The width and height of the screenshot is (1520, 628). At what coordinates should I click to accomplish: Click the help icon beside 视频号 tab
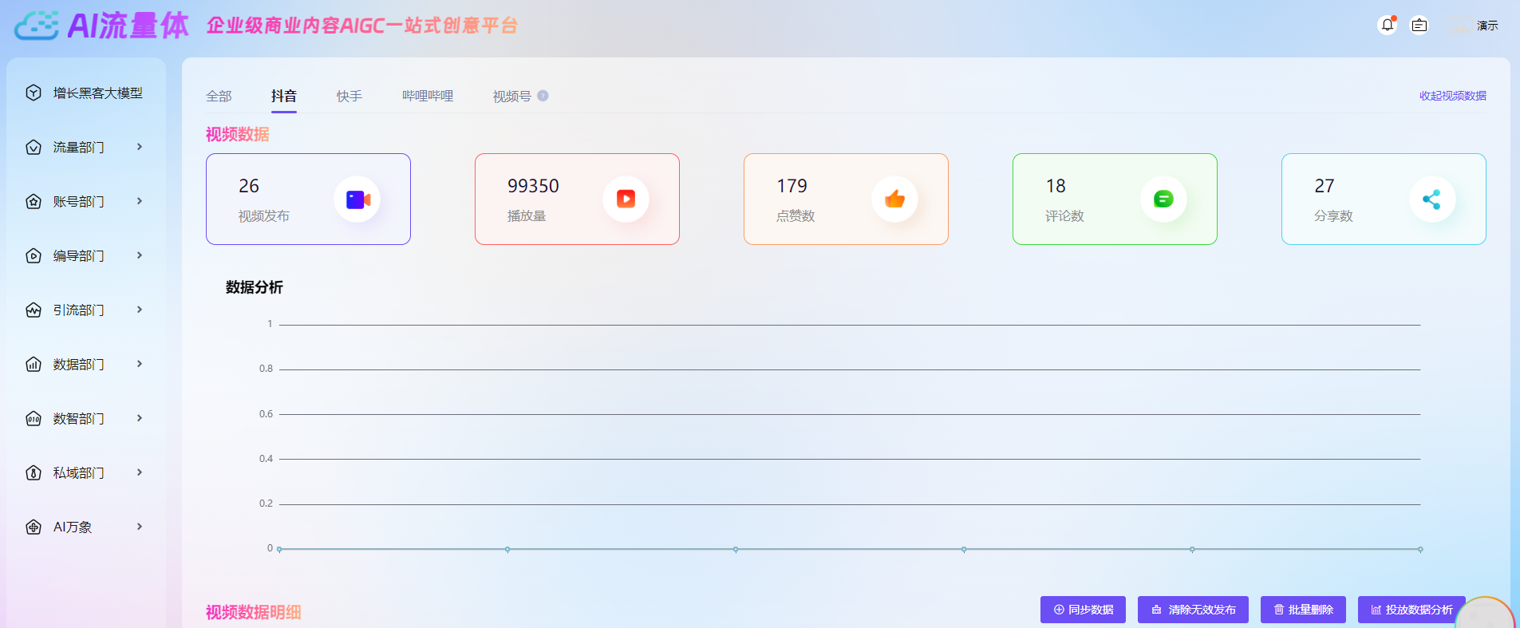coord(543,96)
